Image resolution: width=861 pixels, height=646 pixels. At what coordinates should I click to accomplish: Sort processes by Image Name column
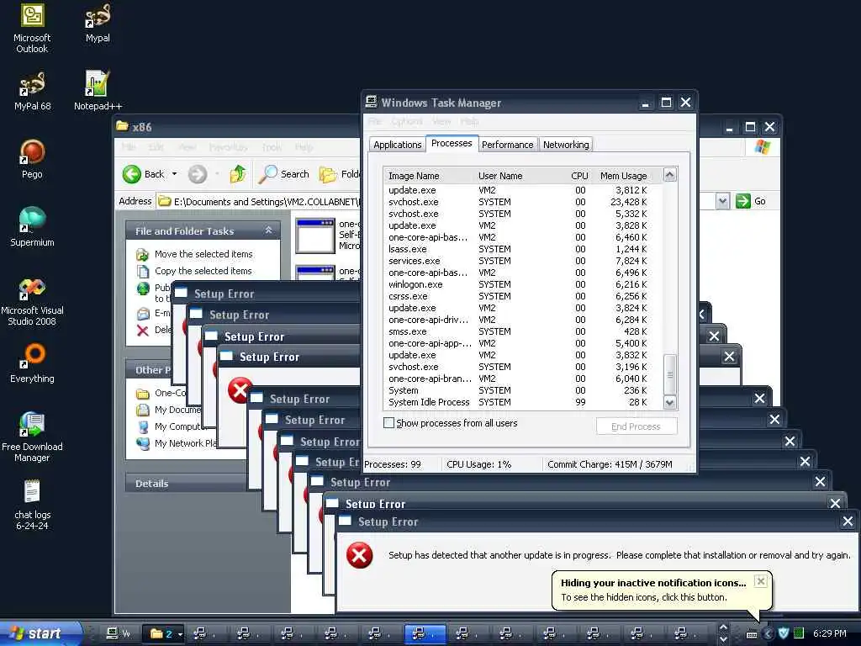click(428, 176)
